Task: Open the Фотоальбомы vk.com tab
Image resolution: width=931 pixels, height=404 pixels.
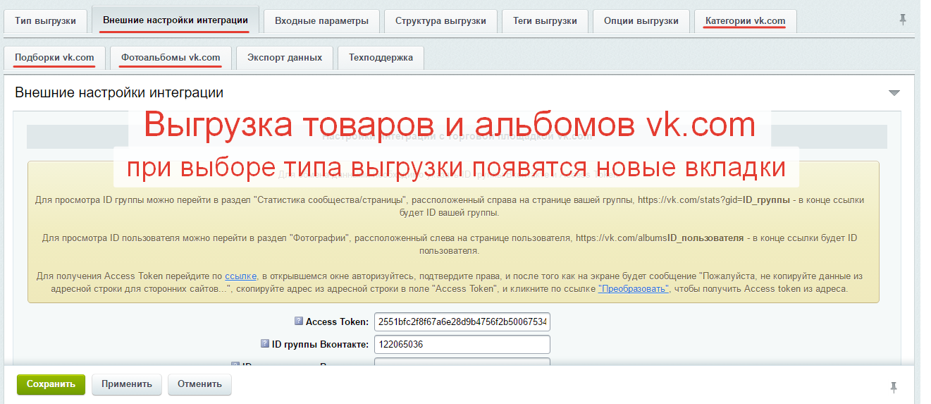Action: click(x=171, y=58)
